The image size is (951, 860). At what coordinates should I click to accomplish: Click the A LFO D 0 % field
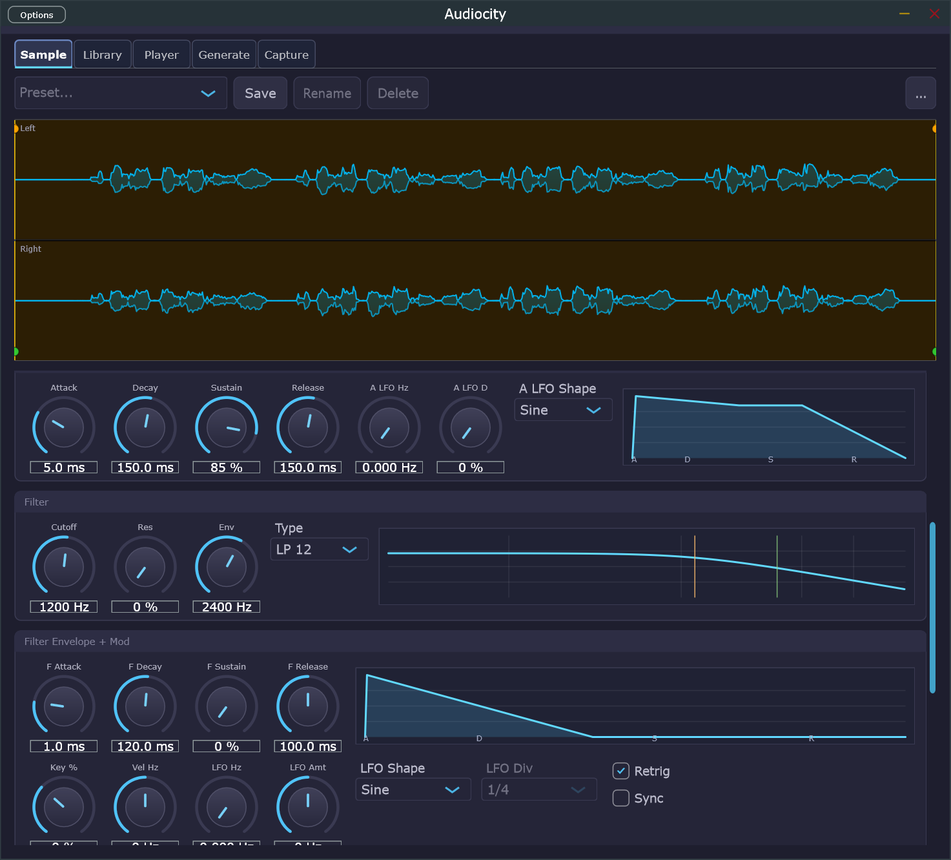coord(471,467)
